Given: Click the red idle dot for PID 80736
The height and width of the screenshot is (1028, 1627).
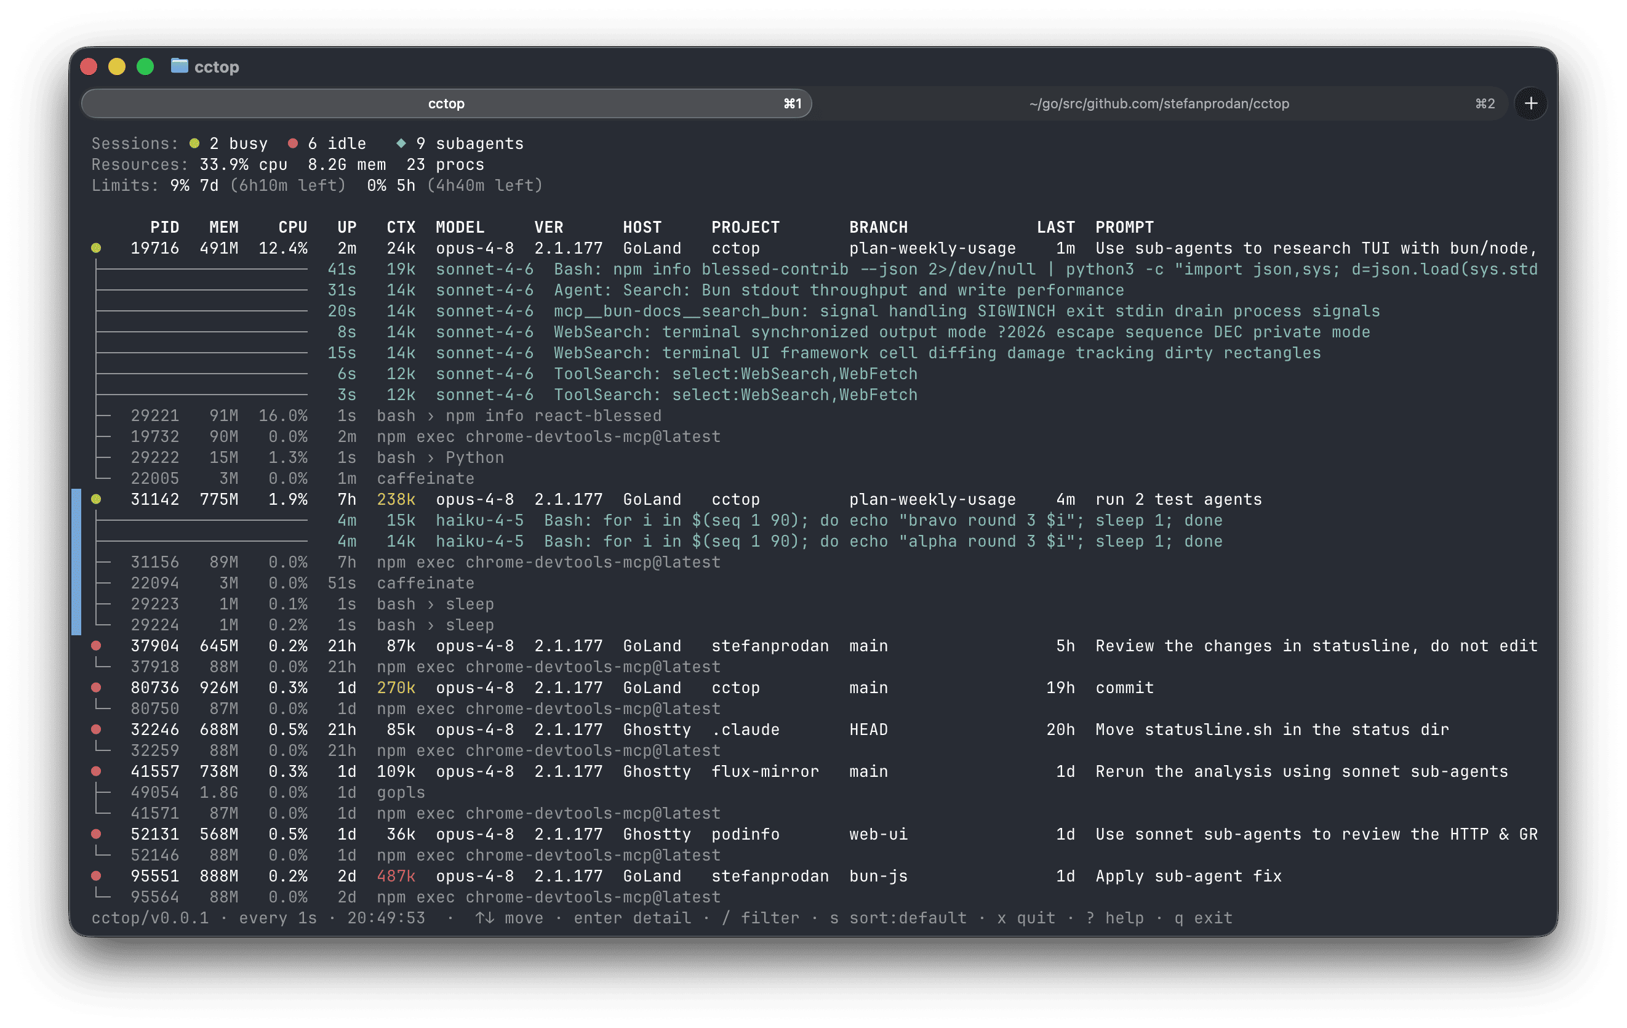Looking at the screenshot, I should coord(96,688).
